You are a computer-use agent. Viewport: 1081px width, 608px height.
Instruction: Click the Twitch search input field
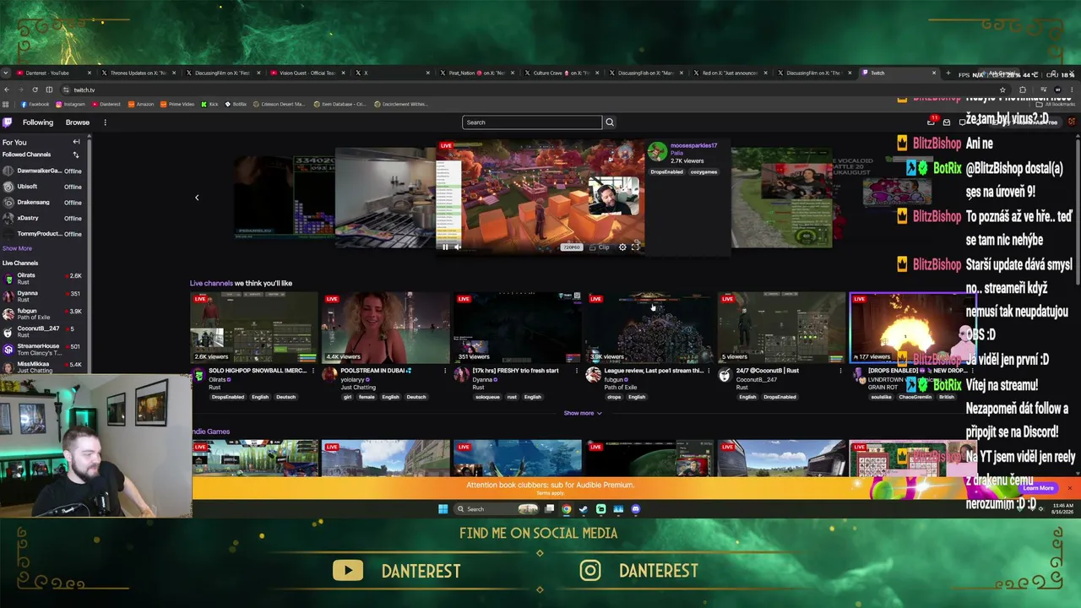532,122
